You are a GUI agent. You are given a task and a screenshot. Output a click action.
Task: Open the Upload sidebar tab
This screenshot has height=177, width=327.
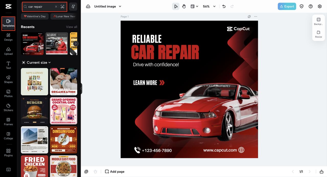coord(8,51)
